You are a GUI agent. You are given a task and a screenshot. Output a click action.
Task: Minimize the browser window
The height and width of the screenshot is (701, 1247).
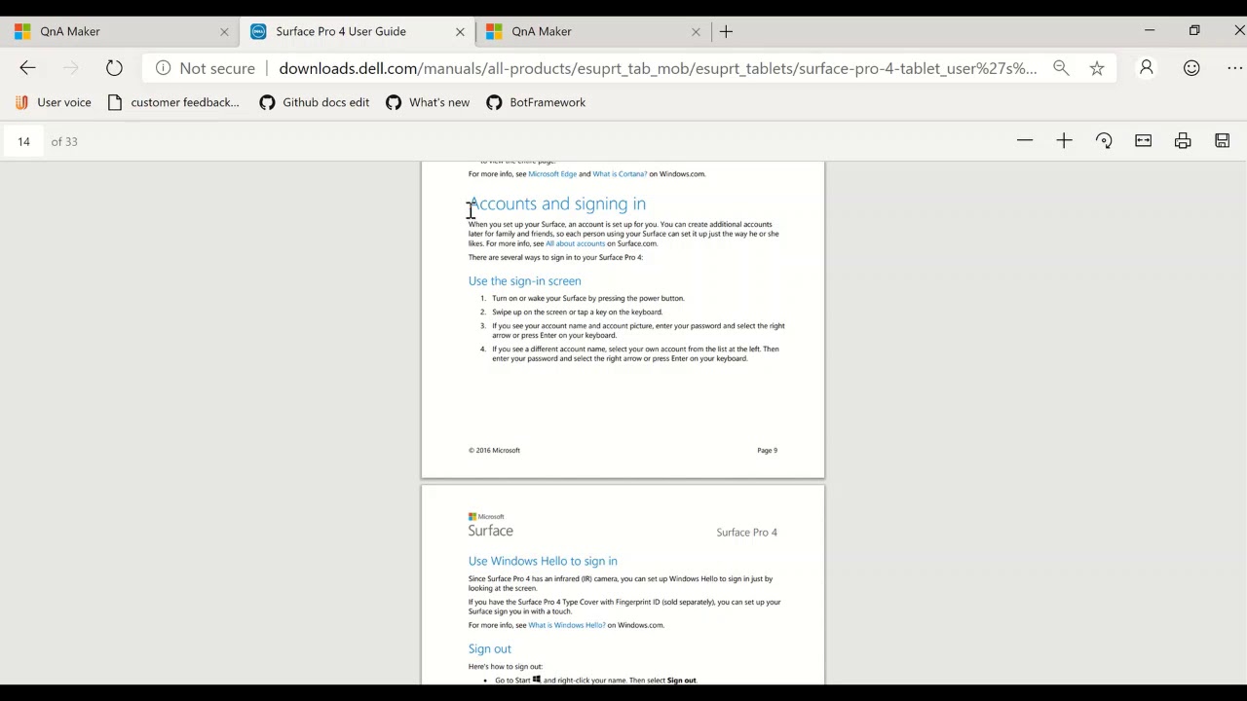pos(1150,31)
